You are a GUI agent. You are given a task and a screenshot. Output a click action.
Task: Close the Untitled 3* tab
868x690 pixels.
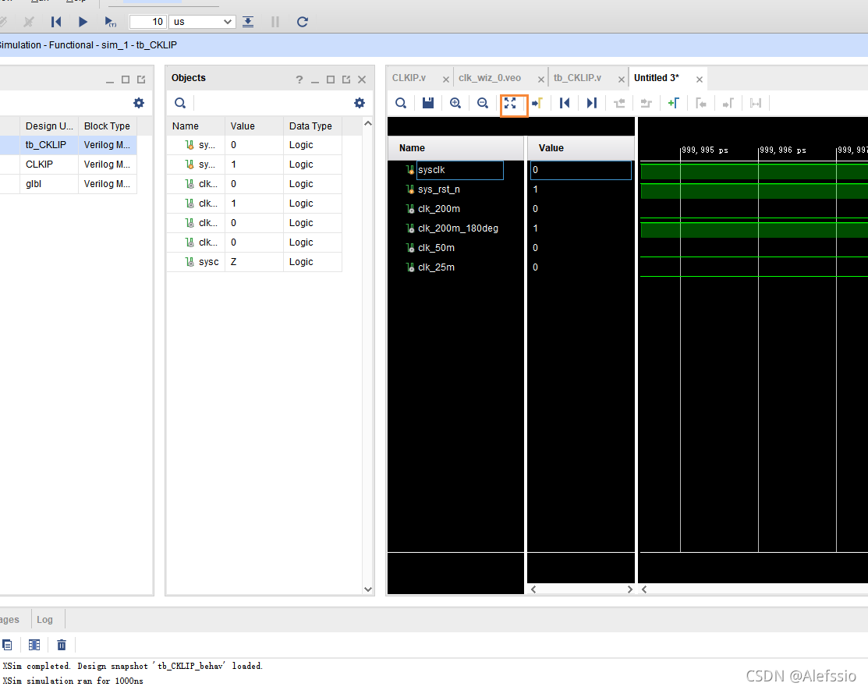pos(700,80)
